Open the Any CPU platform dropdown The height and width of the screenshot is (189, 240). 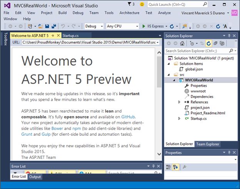tap(122, 26)
